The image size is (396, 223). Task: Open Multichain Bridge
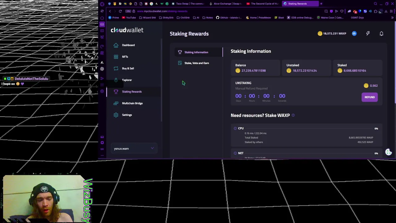132,103
